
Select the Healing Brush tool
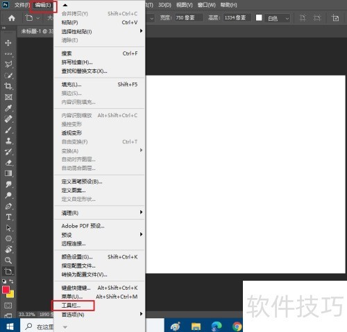click(8, 119)
